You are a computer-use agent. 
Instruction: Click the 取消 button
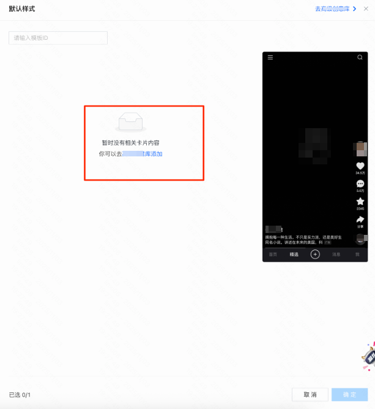pos(310,394)
